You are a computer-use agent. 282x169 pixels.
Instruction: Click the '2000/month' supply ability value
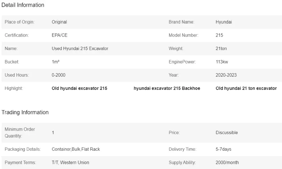(227, 163)
